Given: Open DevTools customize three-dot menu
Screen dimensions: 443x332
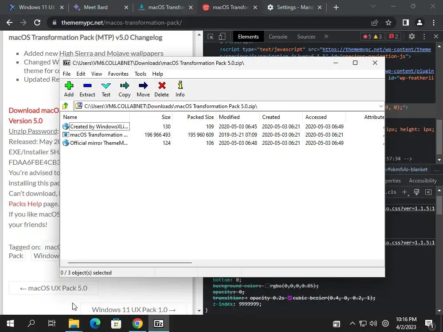Looking at the screenshot, I should tap(424, 36).
